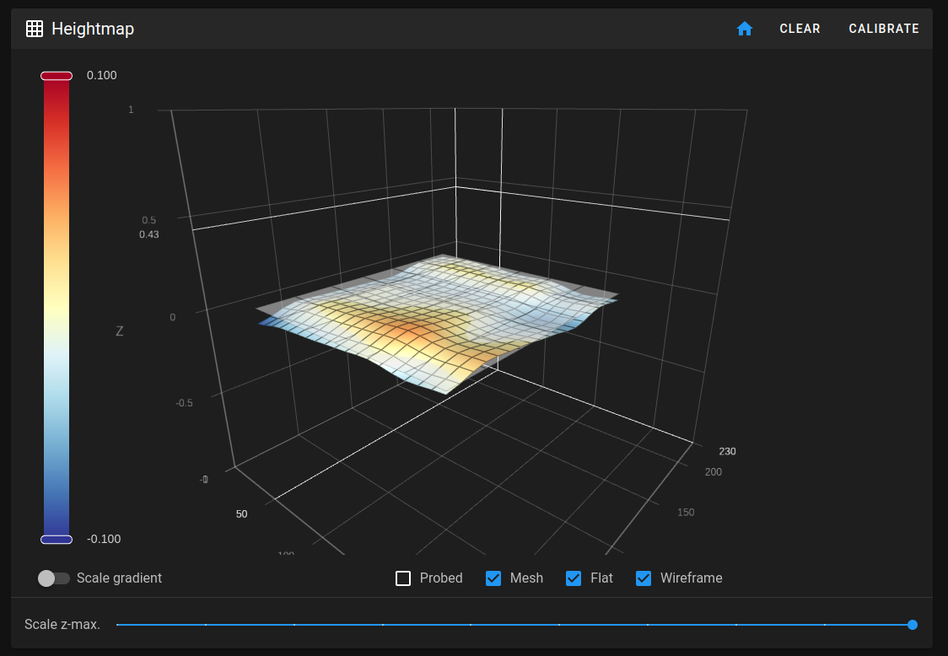Click the 200 axis tick label
The height and width of the screenshot is (656, 948).
pos(714,471)
